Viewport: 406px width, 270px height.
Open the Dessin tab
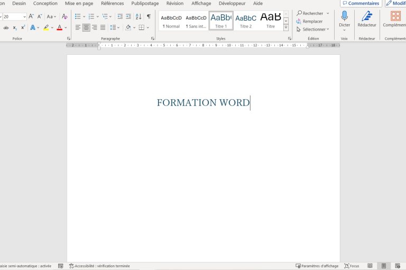coord(19,3)
